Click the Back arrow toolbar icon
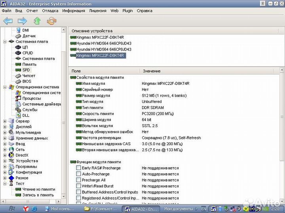Screen dimensions: 285x213 point(8,21)
